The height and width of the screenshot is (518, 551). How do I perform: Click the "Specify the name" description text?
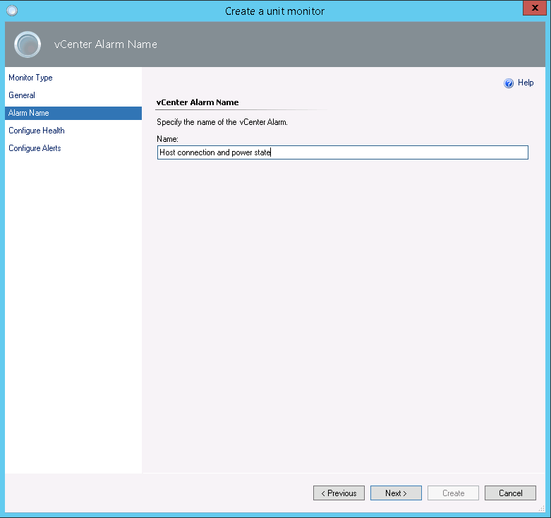click(x=222, y=122)
